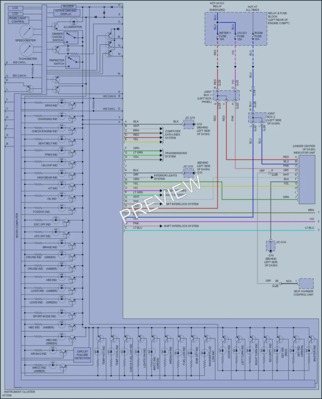Viewport: 322px width, 399px height.
Task: Select the CHARGING IND label
Action: 47,119
